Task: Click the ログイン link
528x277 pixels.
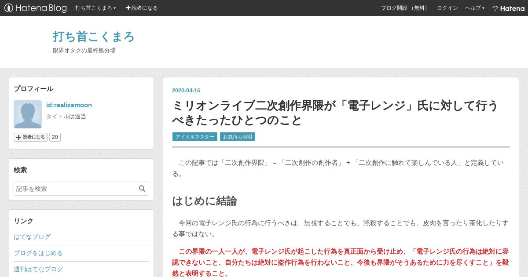Action: pyautogui.click(x=447, y=8)
